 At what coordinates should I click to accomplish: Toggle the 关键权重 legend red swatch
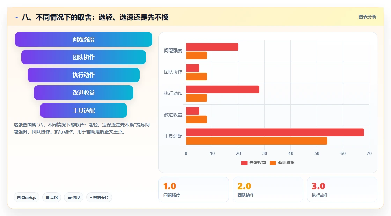coord(244,163)
